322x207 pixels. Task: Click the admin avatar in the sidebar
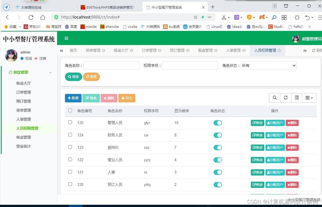click(x=11, y=55)
